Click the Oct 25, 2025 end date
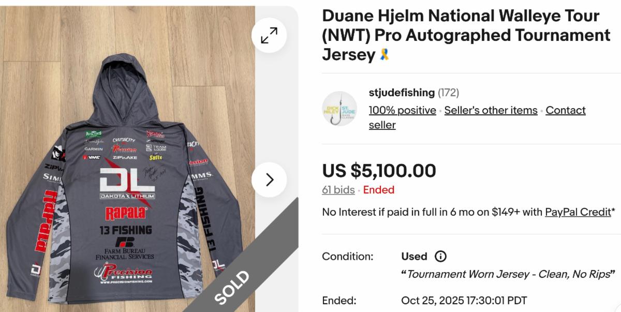 [x=464, y=301]
